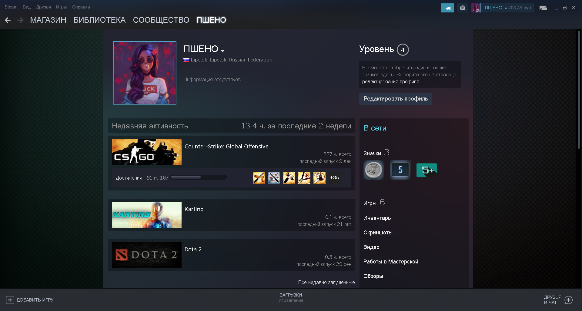Image resolution: width=582 pixels, height=311 pixels.
Task: Click the Недавняя активность heading
Action: 150,126
